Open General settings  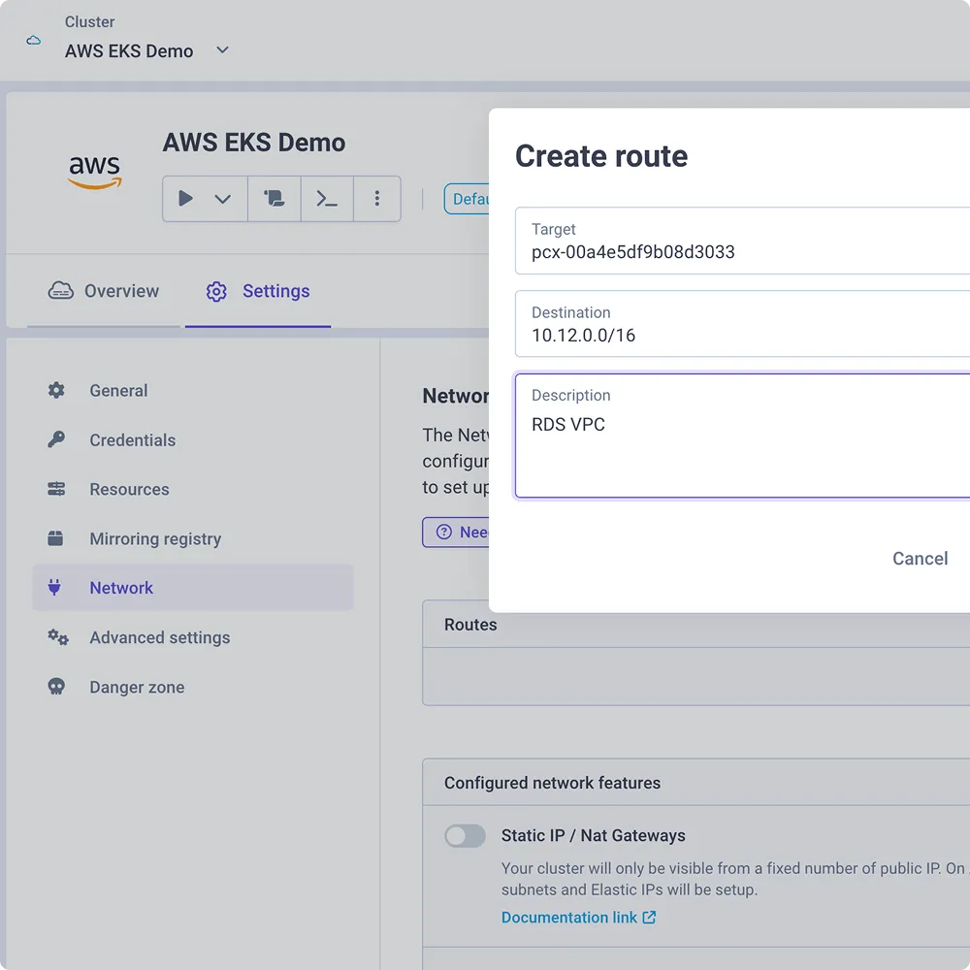coord(193,390)
